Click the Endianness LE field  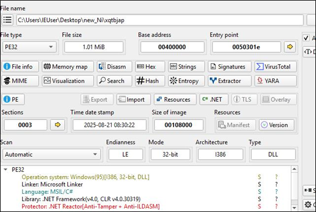coord(126,155)
